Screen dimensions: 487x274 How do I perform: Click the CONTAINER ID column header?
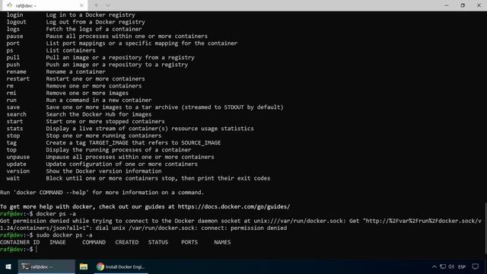pyautogui.click(x=20, y=242)
